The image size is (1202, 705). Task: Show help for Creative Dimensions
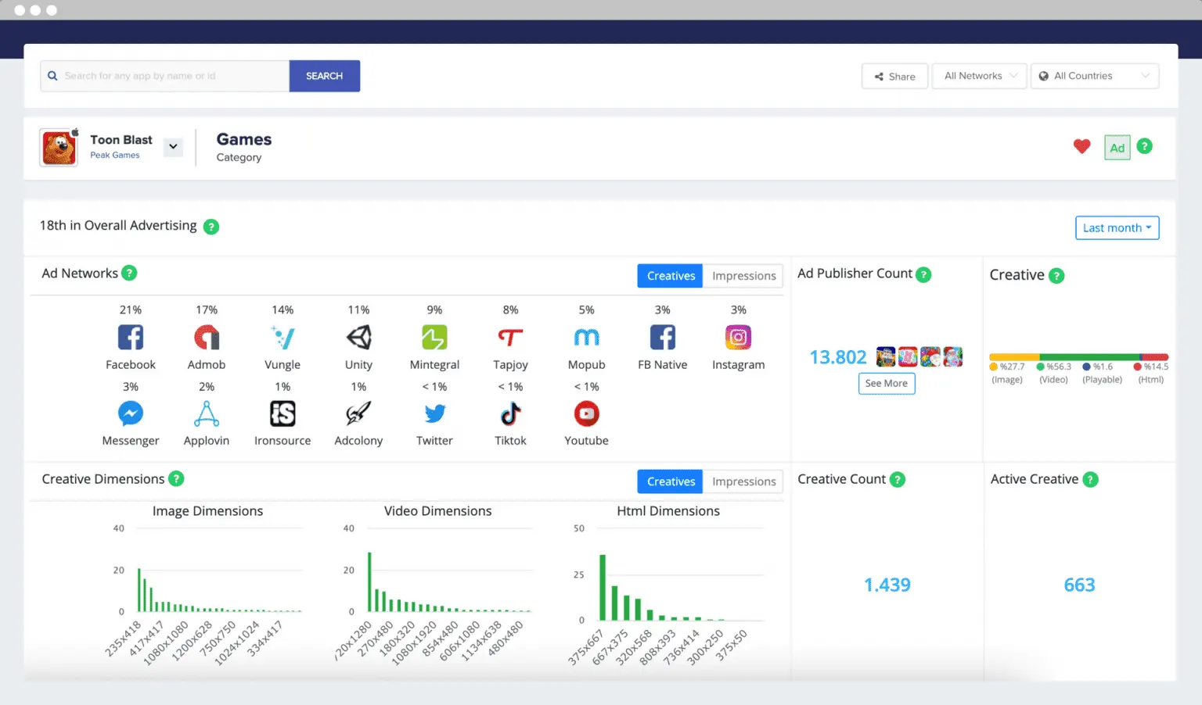click(x=176, y=478)
